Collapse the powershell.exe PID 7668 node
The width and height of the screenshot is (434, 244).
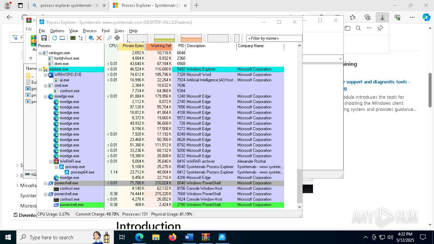tap(45, 194)
